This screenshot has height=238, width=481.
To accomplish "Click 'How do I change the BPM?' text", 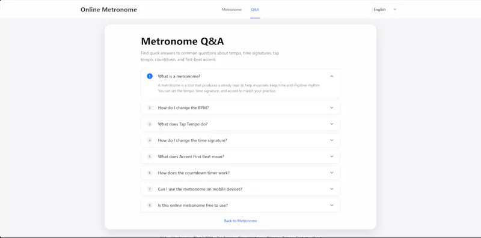I will tap(183, 108).
